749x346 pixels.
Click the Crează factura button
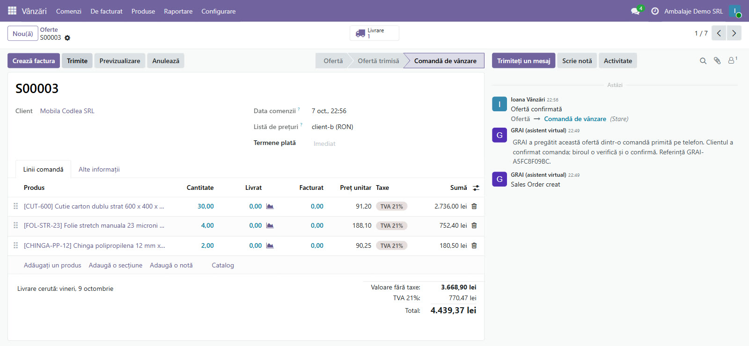pos(34,61)
